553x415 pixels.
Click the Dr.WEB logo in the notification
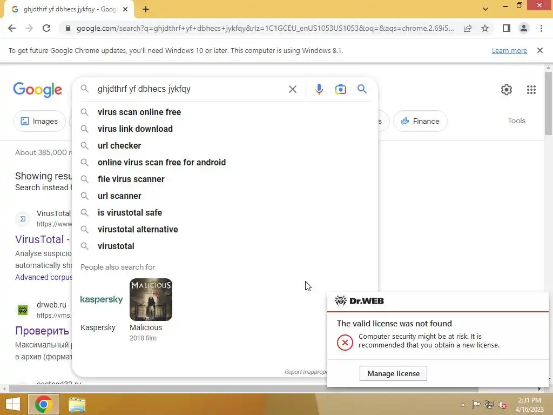click(359, 300)
